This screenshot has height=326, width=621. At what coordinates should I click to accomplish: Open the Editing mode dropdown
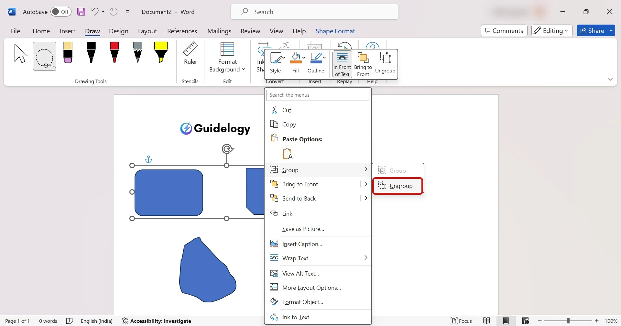[x=552, y=31]
